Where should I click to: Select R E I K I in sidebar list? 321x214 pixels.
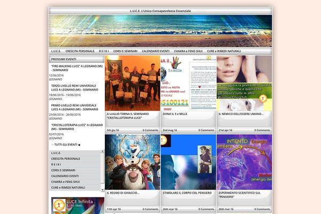56,164
